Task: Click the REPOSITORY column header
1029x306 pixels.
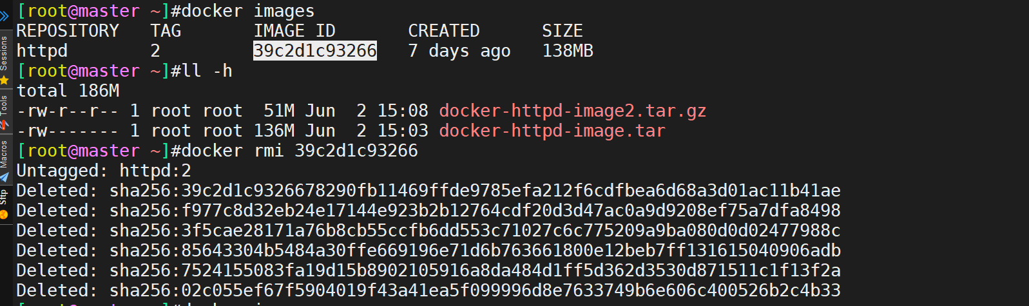Action: click(68, 31)
